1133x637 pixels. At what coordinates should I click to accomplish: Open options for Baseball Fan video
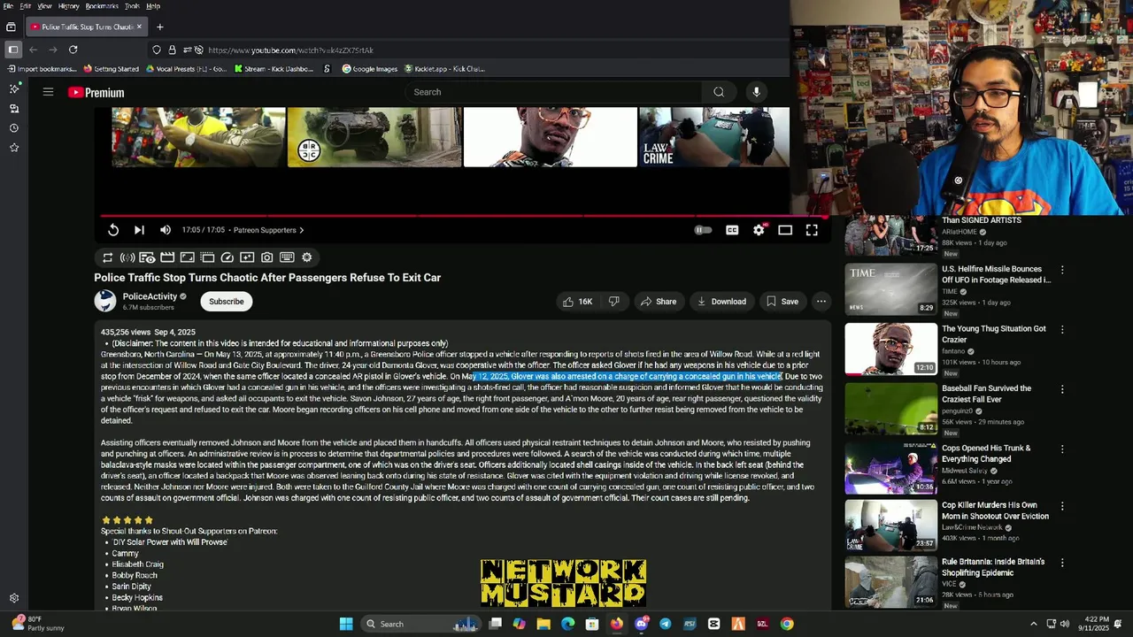pos(1062,389)
